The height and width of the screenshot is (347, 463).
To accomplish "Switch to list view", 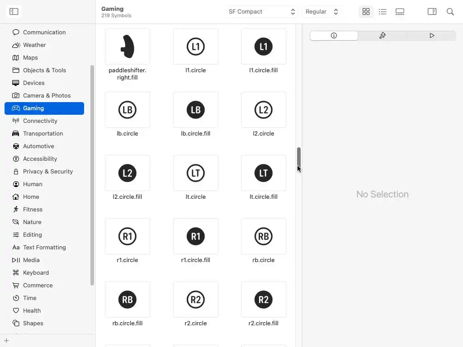I will (x=383, y=11).
